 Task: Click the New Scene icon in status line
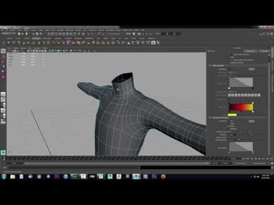coord(19,34)
